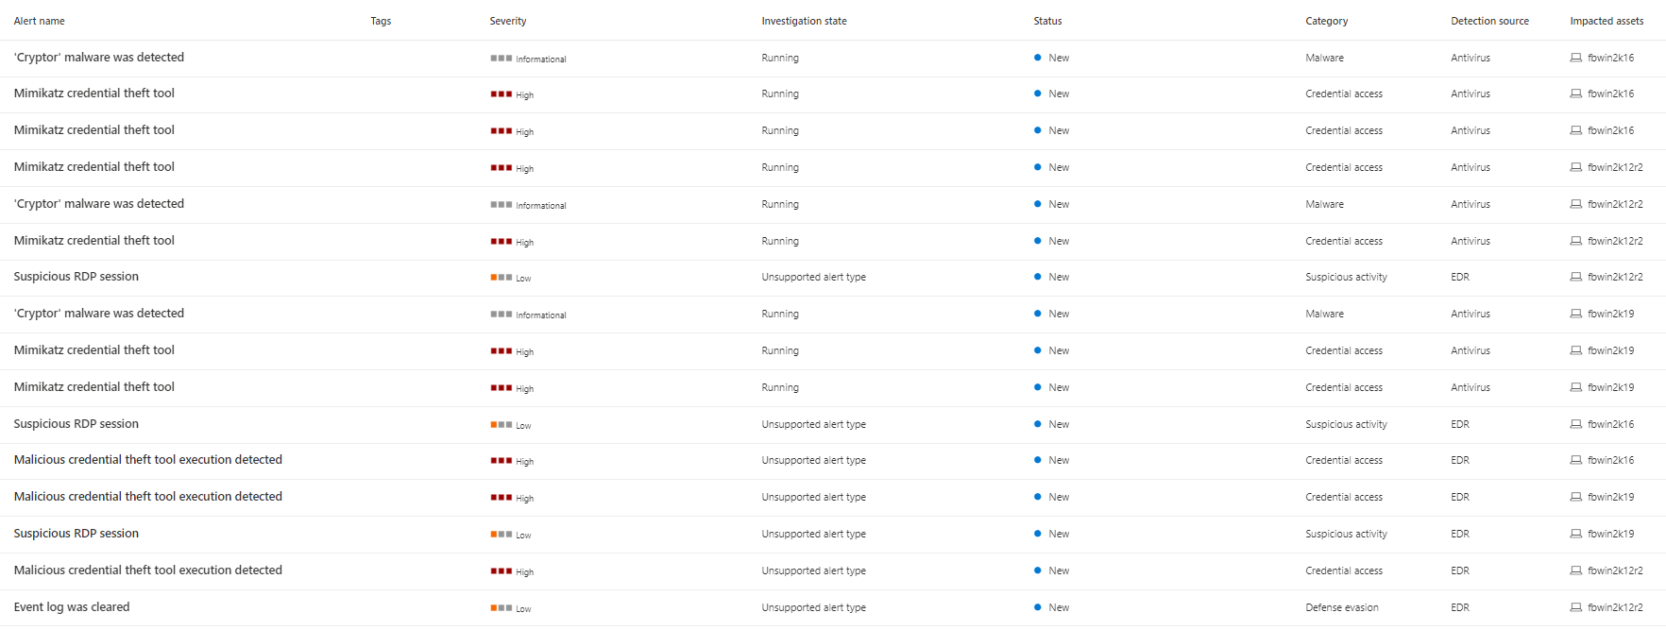Screen dimensions: 1666x630
Task: Sort by the Severity column header
Action: tap(508, 21)
